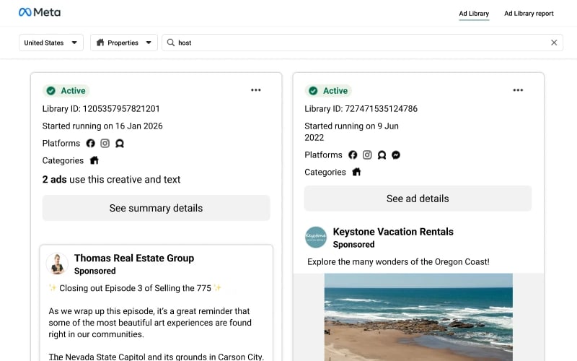
Task: Open the Ad Library tab
Action: click(x=474, y=14)
